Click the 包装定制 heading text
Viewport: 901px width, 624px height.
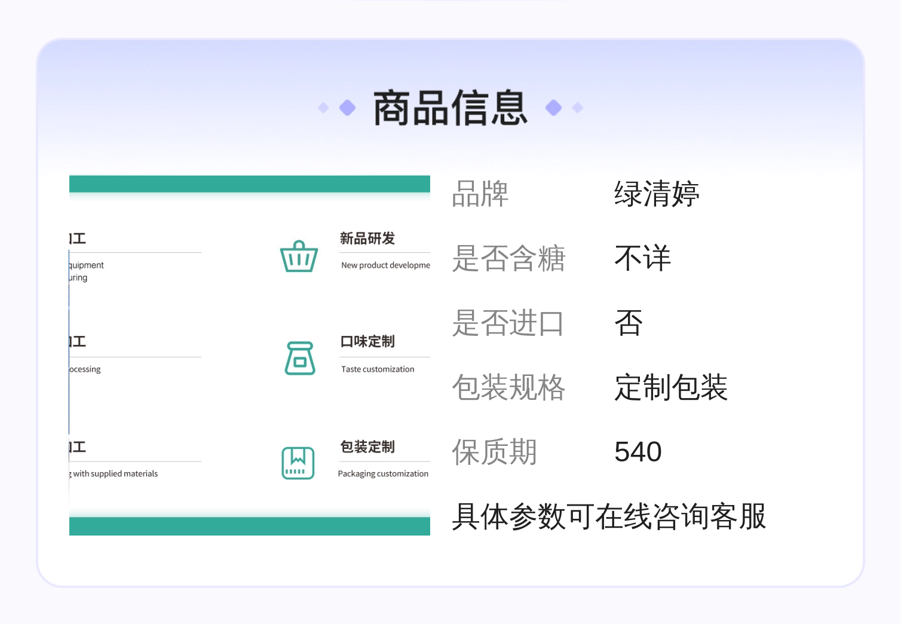coord(367,446)
